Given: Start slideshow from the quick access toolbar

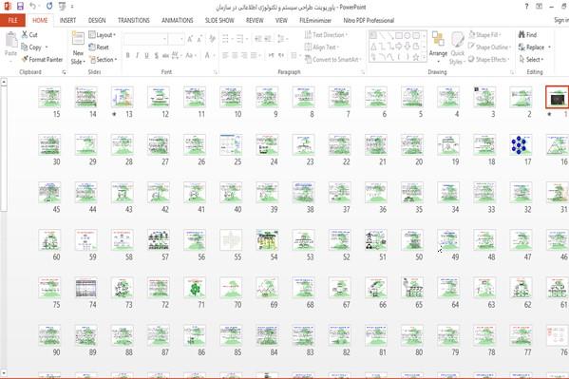Looking at the screenshot, I should [63, 6].
